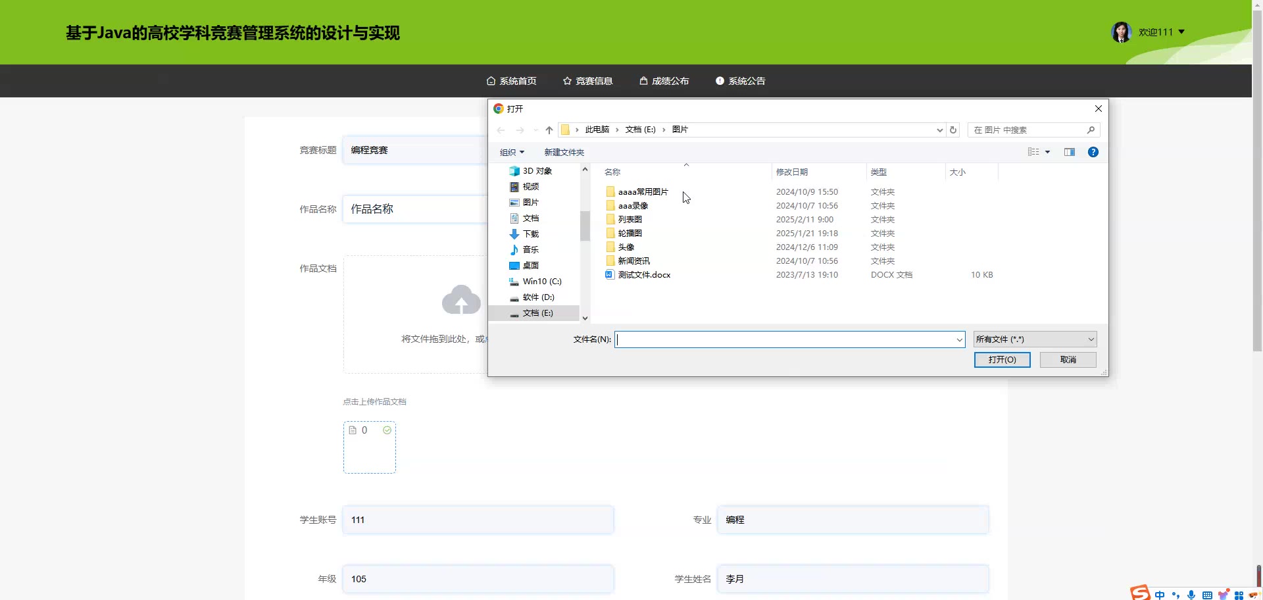Screen dimensions: 1263x600
Task: Click the cloud upload icon
Action: click(x=461, y=300)
